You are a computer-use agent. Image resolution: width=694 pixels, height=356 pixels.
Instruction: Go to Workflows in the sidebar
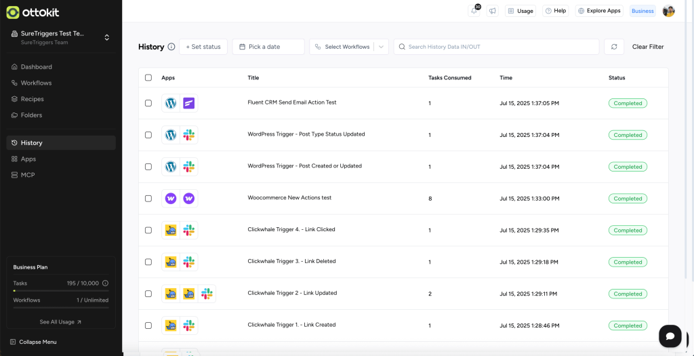tap(36, 83)
